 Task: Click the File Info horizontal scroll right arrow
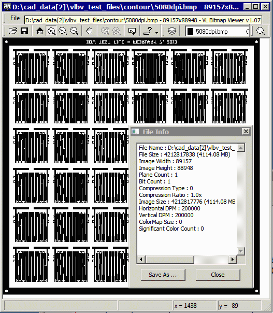(232, 259)
